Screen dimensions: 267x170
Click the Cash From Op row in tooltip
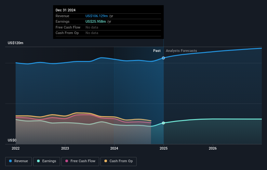point(108,33)
